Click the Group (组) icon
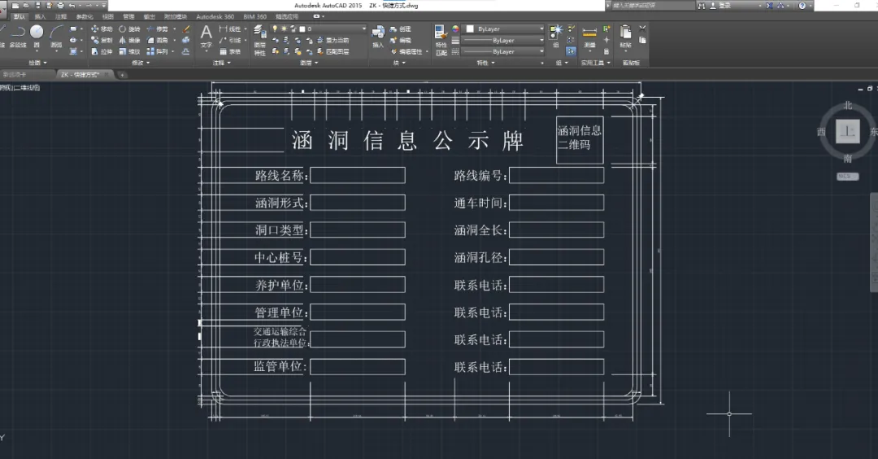878x459 pixels. 555,37
